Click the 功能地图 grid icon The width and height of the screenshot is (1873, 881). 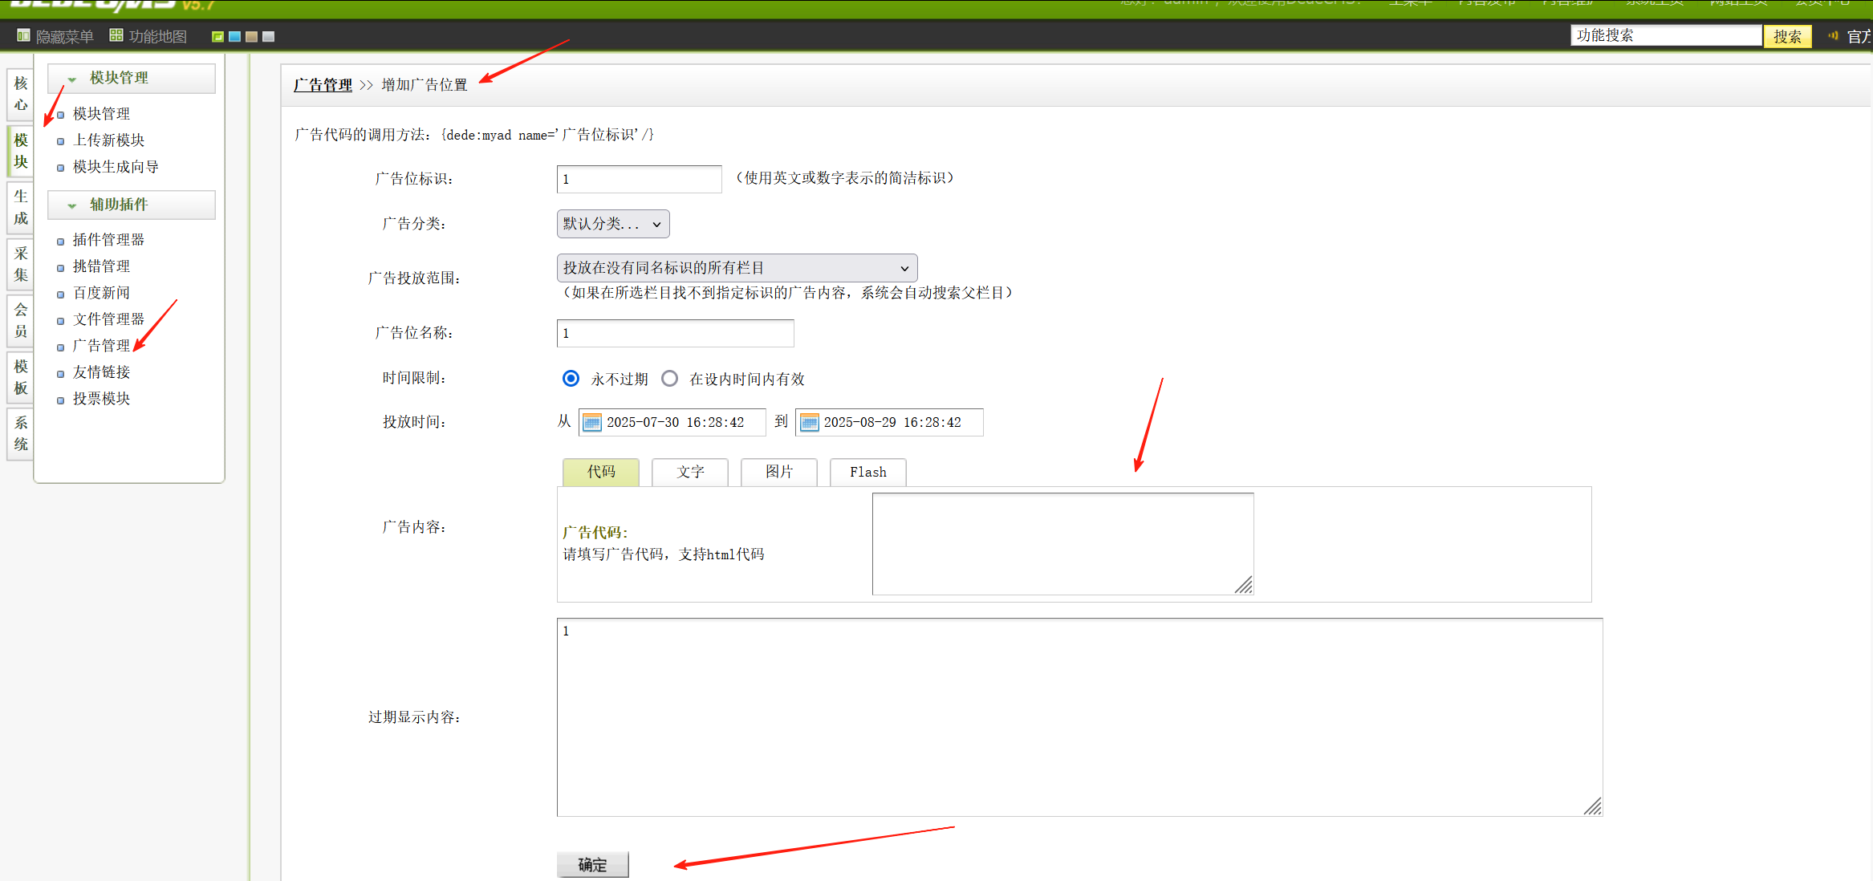pyautogui.click(x=116, y=35)
